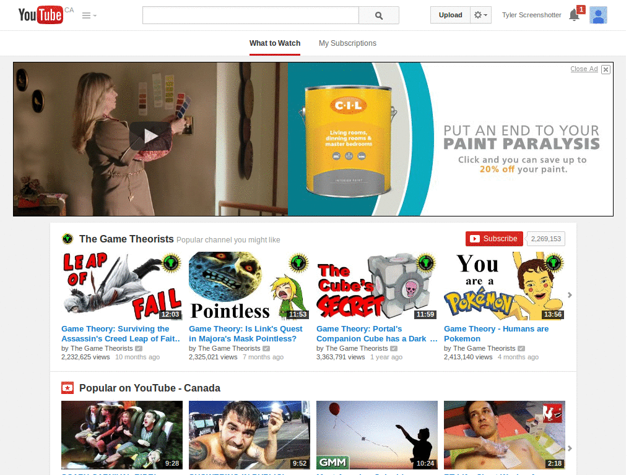Click the 12:03 duration badge
This screenshot has width=634, height=475.
coord(170,314)
